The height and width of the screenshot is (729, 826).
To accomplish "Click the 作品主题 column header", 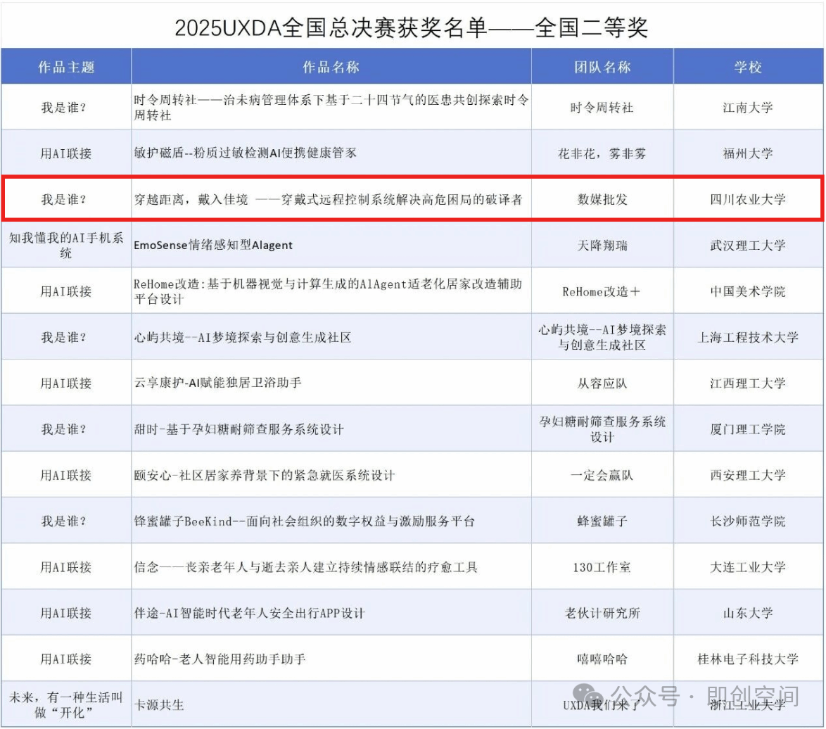I will (66, 67).
